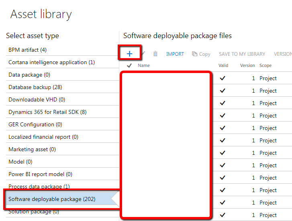Click the pencil edit icon
Screen dimensions: 292x221
pos(143,54)
